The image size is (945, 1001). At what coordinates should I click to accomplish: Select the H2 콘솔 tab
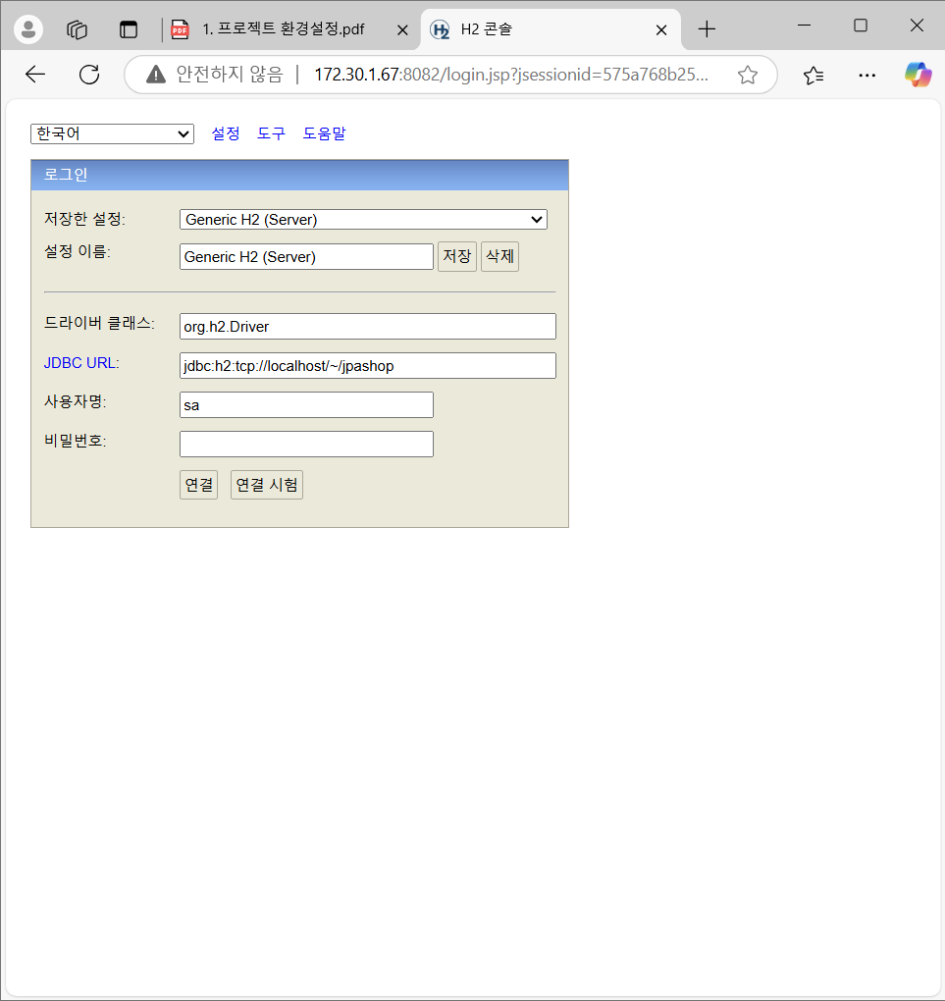(x=550, y=29)
